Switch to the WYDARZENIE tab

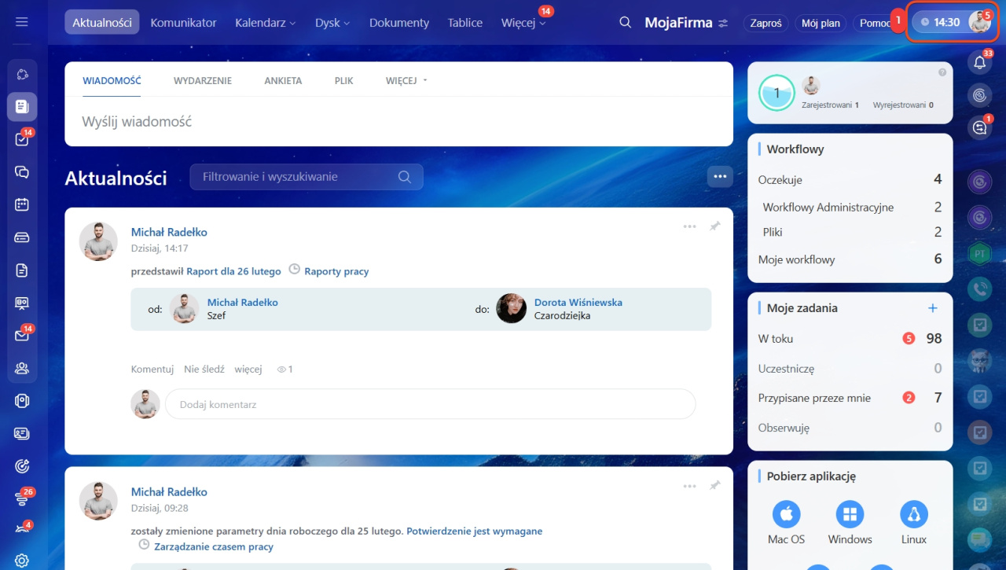(203, 80)
